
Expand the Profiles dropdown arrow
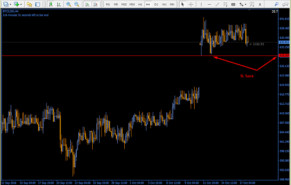[x=10, y=4]
